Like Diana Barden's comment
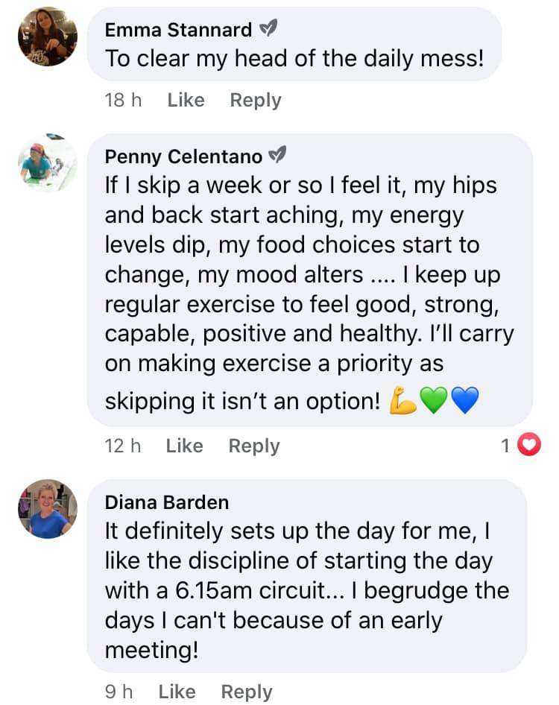559x705 pixels. click(177, 692)
